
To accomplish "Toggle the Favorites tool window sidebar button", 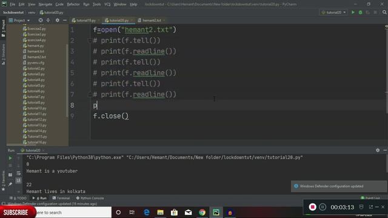I will (3, 181).
